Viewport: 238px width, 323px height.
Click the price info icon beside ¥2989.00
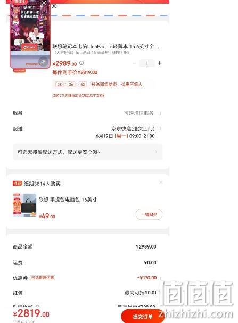click(81, 63)
